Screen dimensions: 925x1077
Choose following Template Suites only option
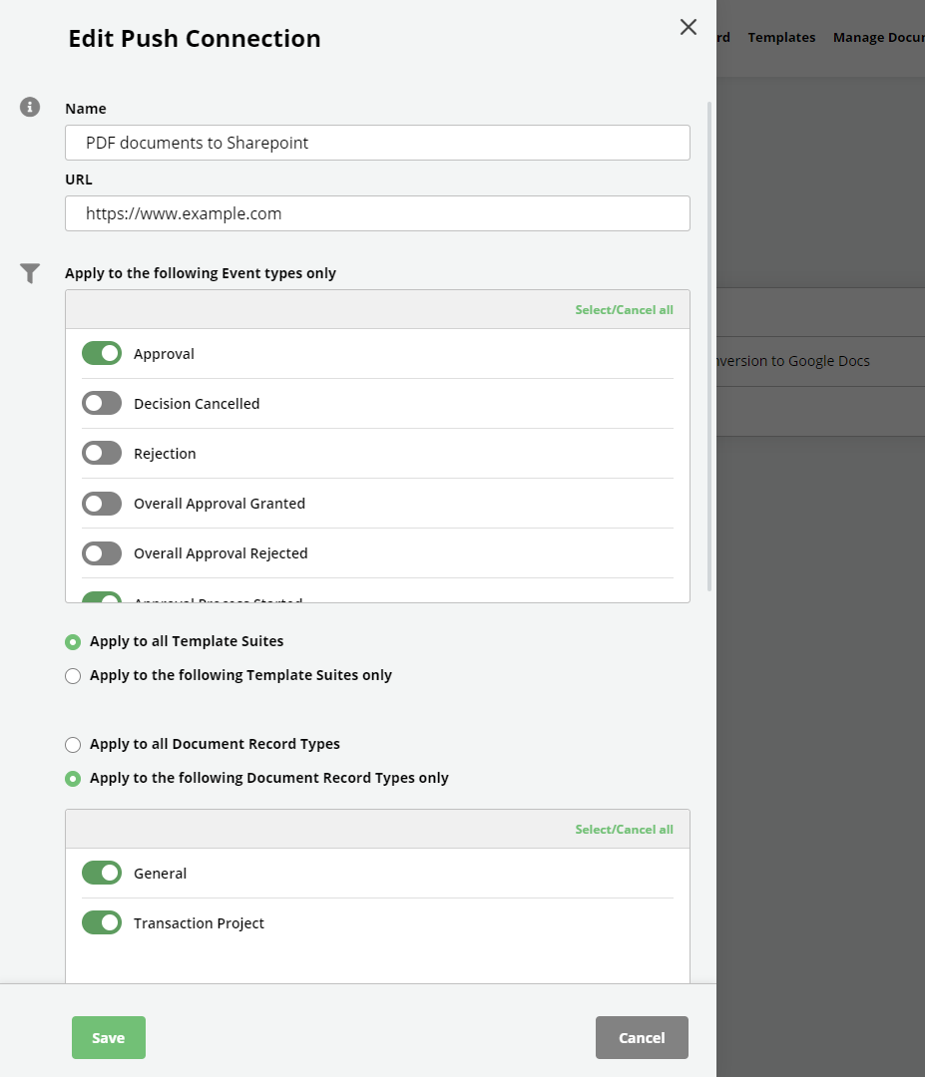coord(73,676)
